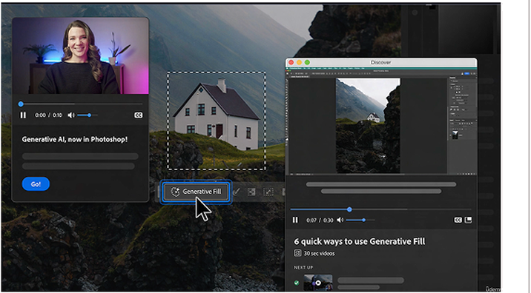Screen dimensions: 531x293
Task: Click the 'Generative AI, now in Photoshop!' heading
Action: point(75,139)
